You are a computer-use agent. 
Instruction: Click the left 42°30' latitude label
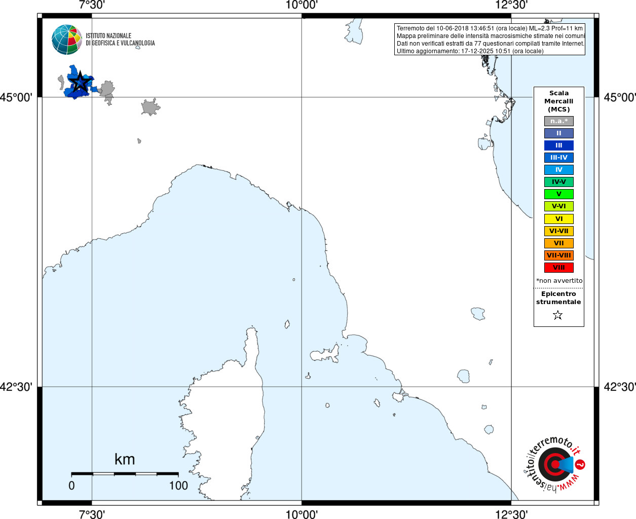(x=16, y=387)
